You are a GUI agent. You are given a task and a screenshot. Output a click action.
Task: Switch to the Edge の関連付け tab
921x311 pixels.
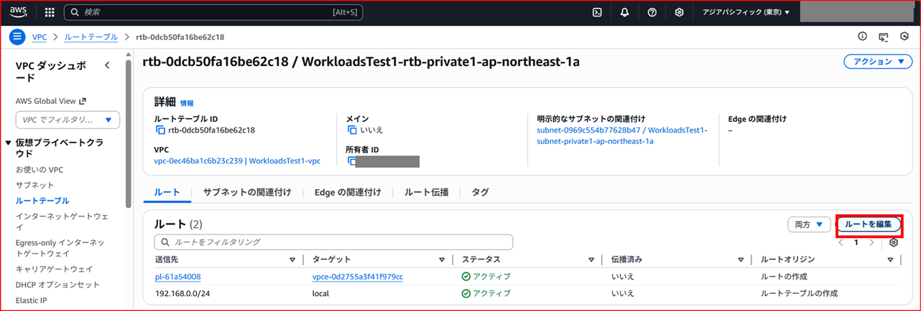(x=348, y=192)
